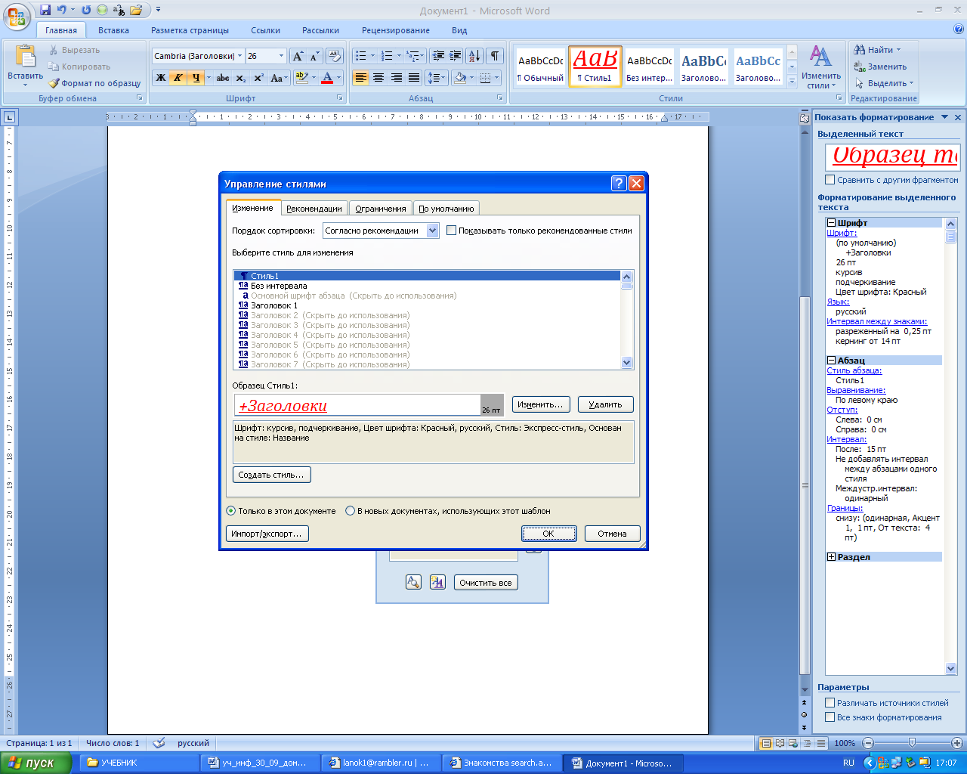Collapse the Абзац section in pane

[x=831, y=361]
